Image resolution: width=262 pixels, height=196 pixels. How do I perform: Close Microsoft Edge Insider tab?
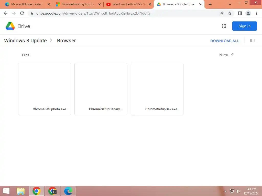[49, 5]
